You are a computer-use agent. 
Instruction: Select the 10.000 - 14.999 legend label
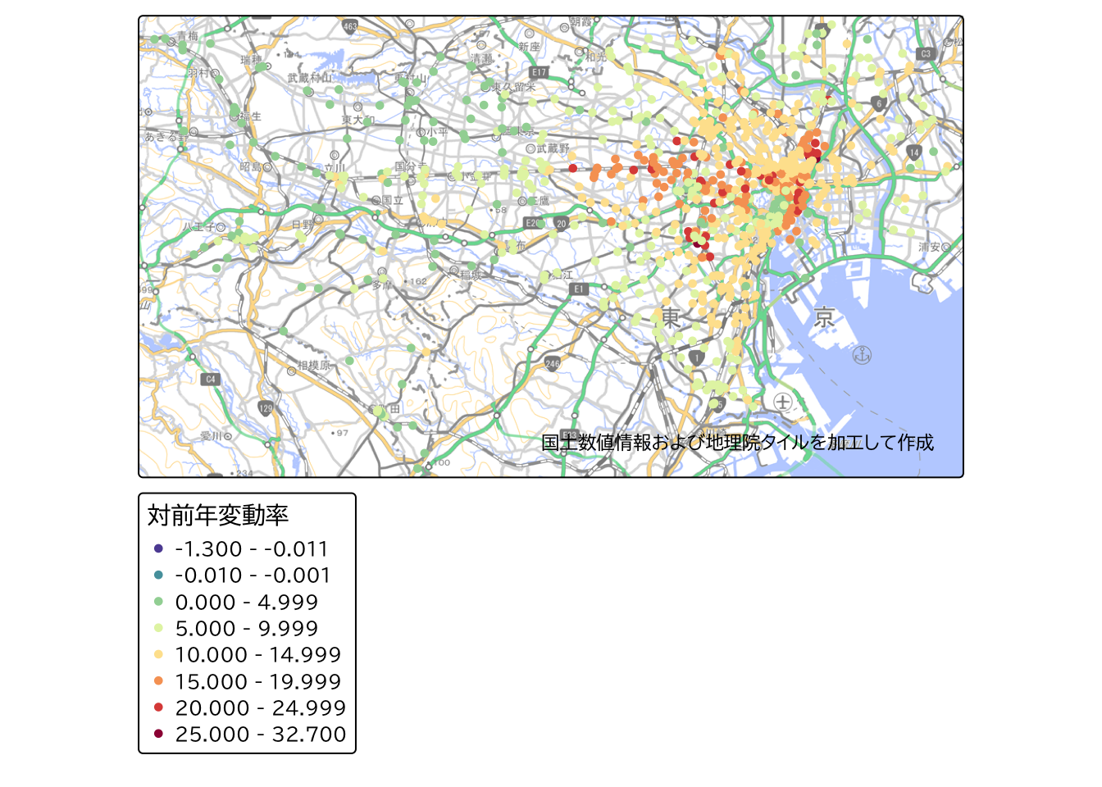257,655
